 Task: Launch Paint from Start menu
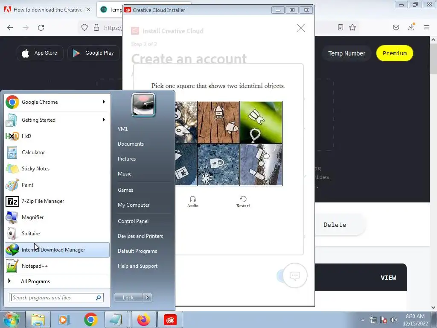(x=57, y=184)
